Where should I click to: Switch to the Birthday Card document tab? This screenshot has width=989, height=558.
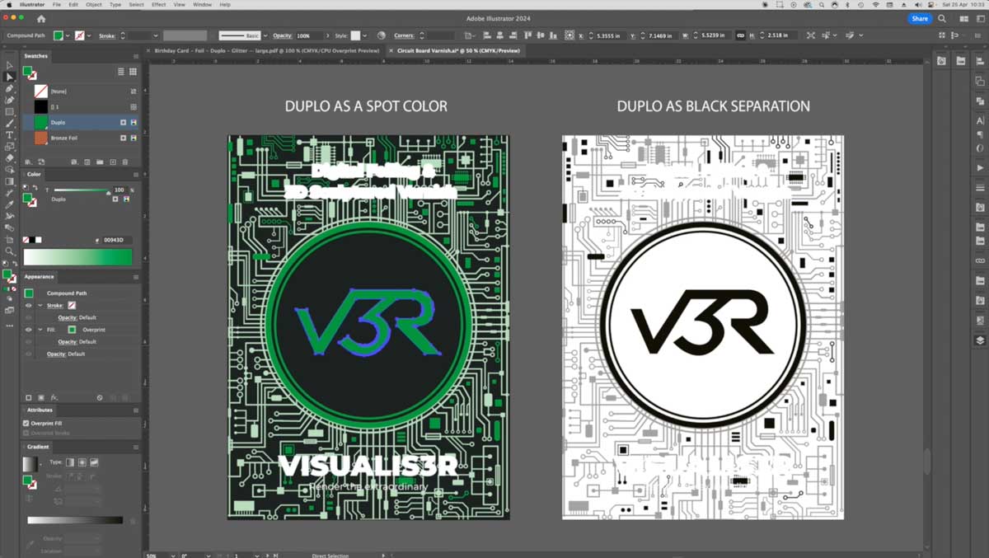(267, 50)
